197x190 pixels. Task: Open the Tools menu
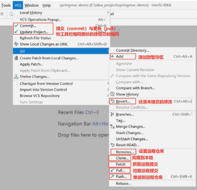coord(6,5)
